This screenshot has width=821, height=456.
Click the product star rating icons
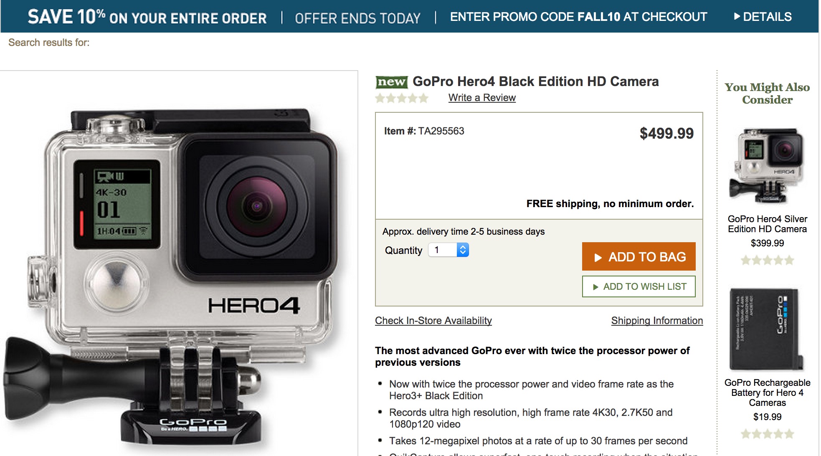point(402,98)
